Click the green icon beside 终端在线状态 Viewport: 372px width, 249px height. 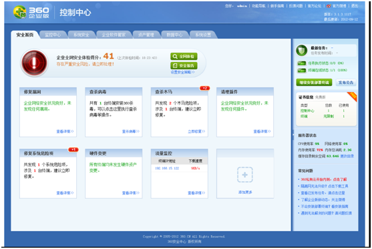pyautogui.click(x=301, y=70)
